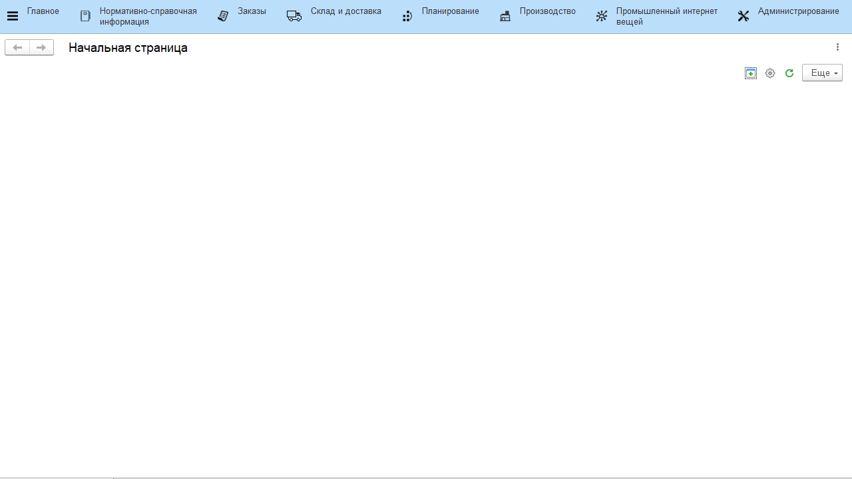Refresh the page with the green arrow icon
The width and height of the screenshot is (852, 479).
(x=789, y=73)
